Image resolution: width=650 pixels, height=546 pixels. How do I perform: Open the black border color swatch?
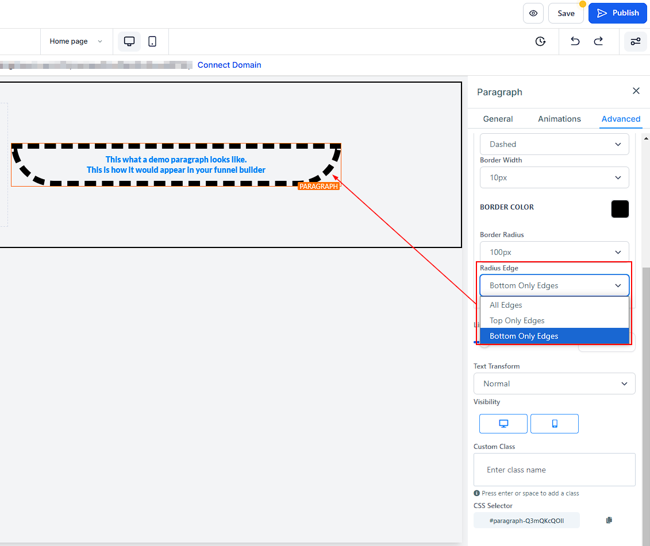point(620,209)
